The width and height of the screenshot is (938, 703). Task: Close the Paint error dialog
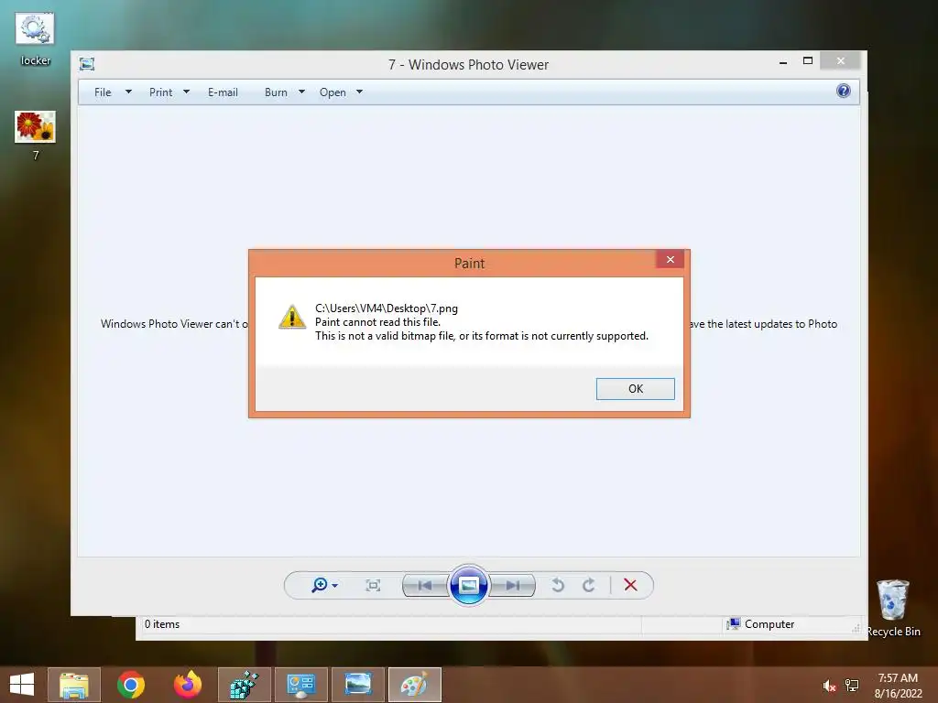(670, 259)
